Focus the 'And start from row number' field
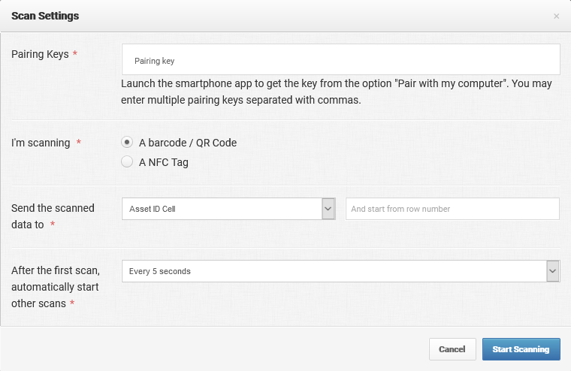The height and width of the screenshot is (371, 571). (x=452, y=209)
